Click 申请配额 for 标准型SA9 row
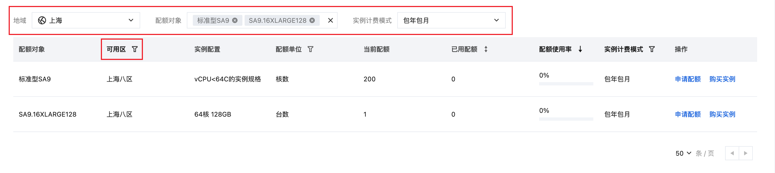775x173 pixels. [x=688, y=79]
